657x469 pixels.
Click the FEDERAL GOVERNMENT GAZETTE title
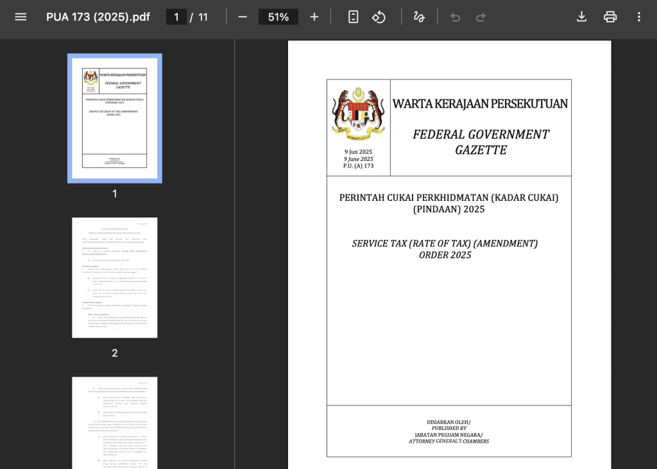click(x=481, y=142)
